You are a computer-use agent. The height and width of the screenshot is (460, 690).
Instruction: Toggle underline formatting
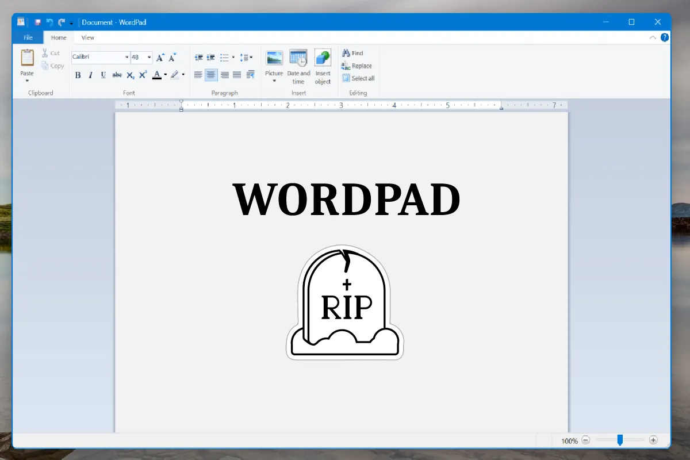[x=103, y=75]
